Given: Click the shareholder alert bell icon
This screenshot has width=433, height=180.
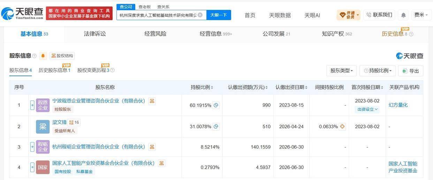Looking at the screenshot, I should (43, 56).
